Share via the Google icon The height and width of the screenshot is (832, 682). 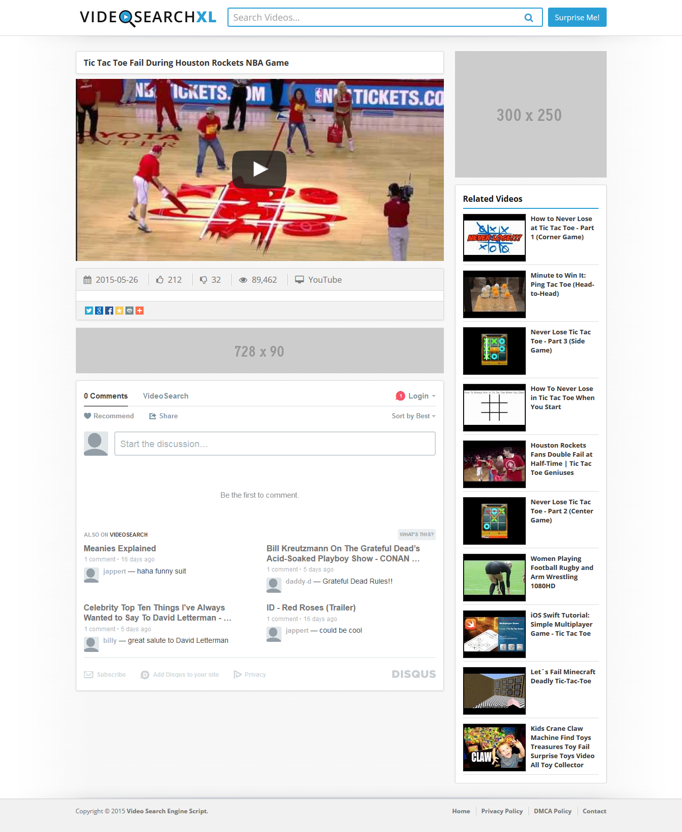[x=99, y=311]
